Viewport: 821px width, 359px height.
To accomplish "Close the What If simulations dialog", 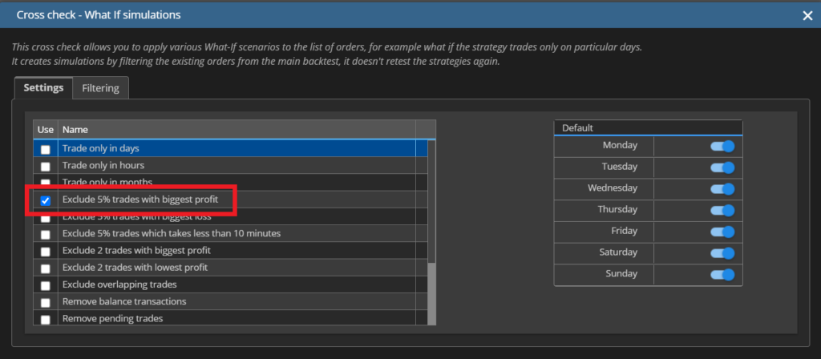I will [x=807, y=15].
